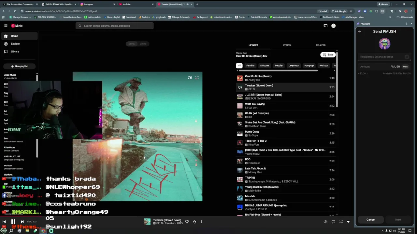Open the All Bookmarks folder

pyautogui.click(x=405, y=17)
